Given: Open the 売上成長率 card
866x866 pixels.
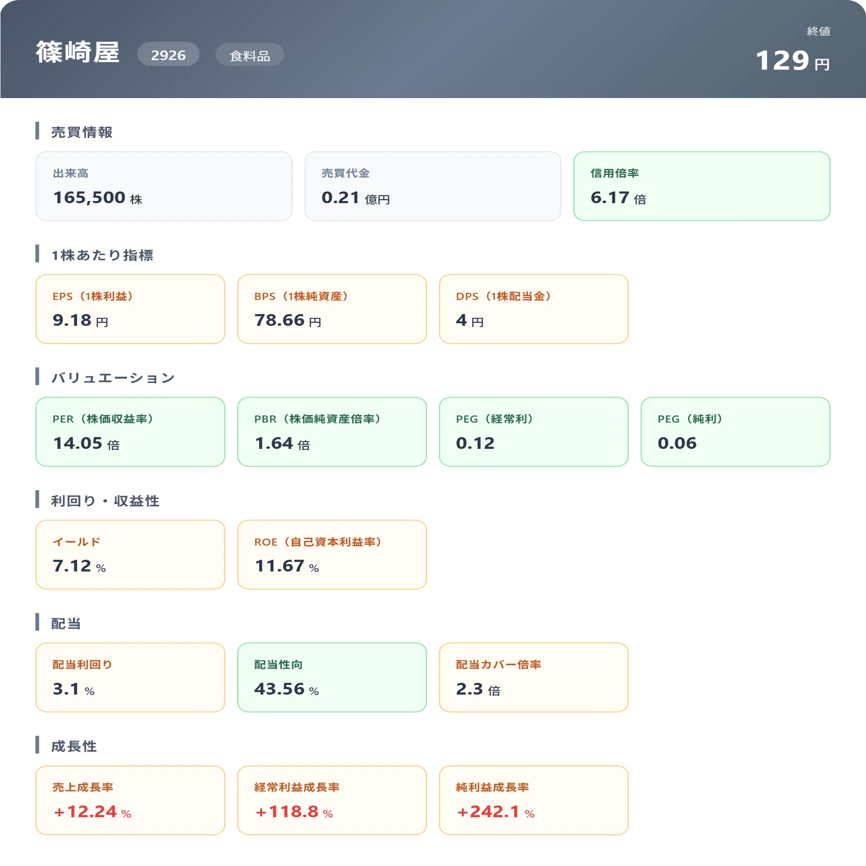Looking at the screenshot, I should coord(130,800).
